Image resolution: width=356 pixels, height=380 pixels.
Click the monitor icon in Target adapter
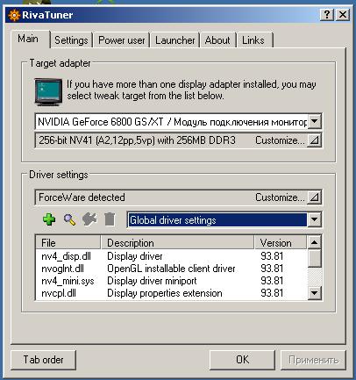48,91
